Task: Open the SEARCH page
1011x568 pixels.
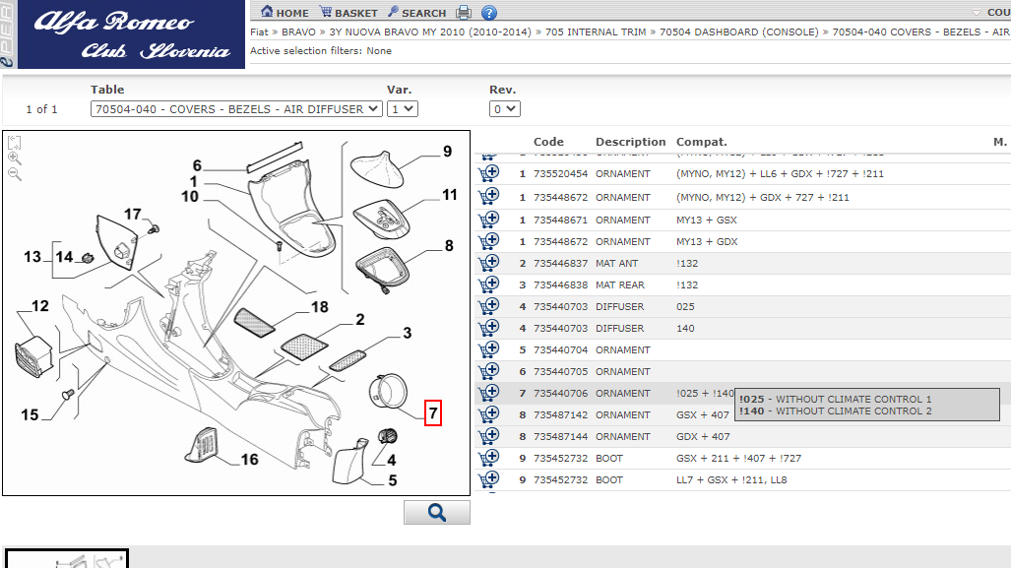Action: pos(417,12)
